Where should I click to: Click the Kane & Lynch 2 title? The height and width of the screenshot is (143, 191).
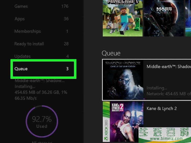(162, 108)
